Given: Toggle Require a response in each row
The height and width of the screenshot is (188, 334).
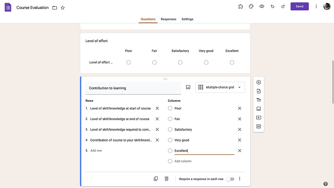Looking at the screenshot, I should [230, 179].
